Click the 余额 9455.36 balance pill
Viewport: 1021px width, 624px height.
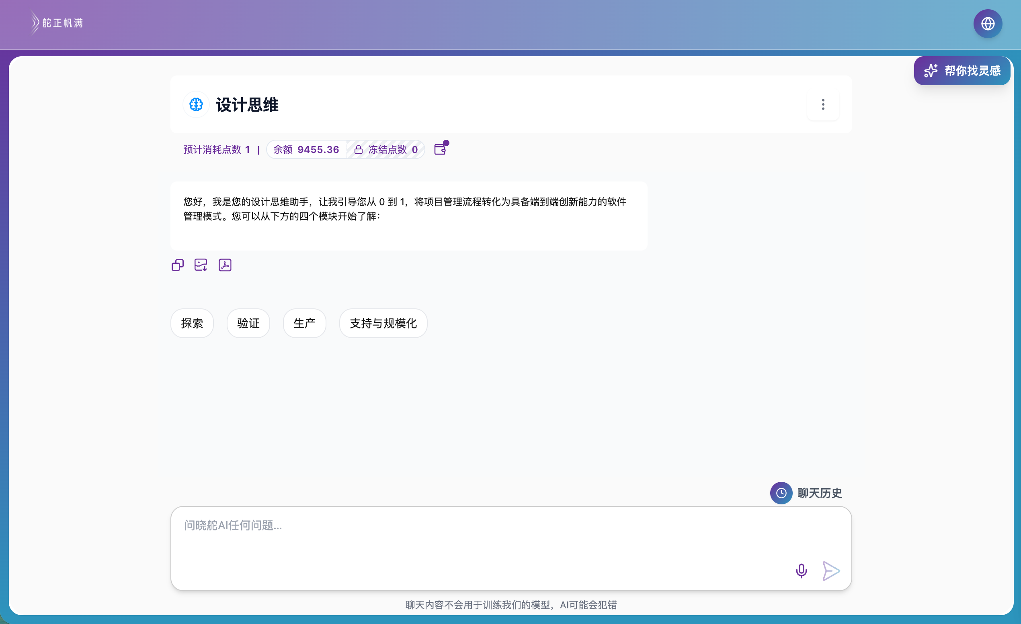(x=306, y=149)
